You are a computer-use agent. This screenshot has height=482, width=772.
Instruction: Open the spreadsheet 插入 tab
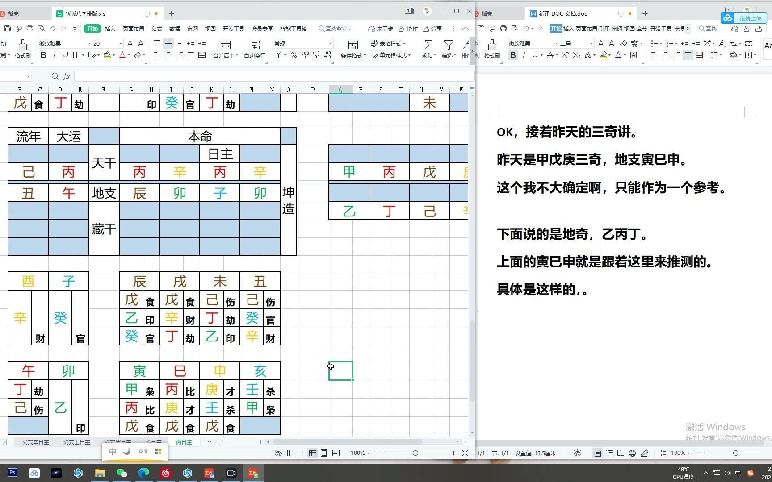coord(110,29)
